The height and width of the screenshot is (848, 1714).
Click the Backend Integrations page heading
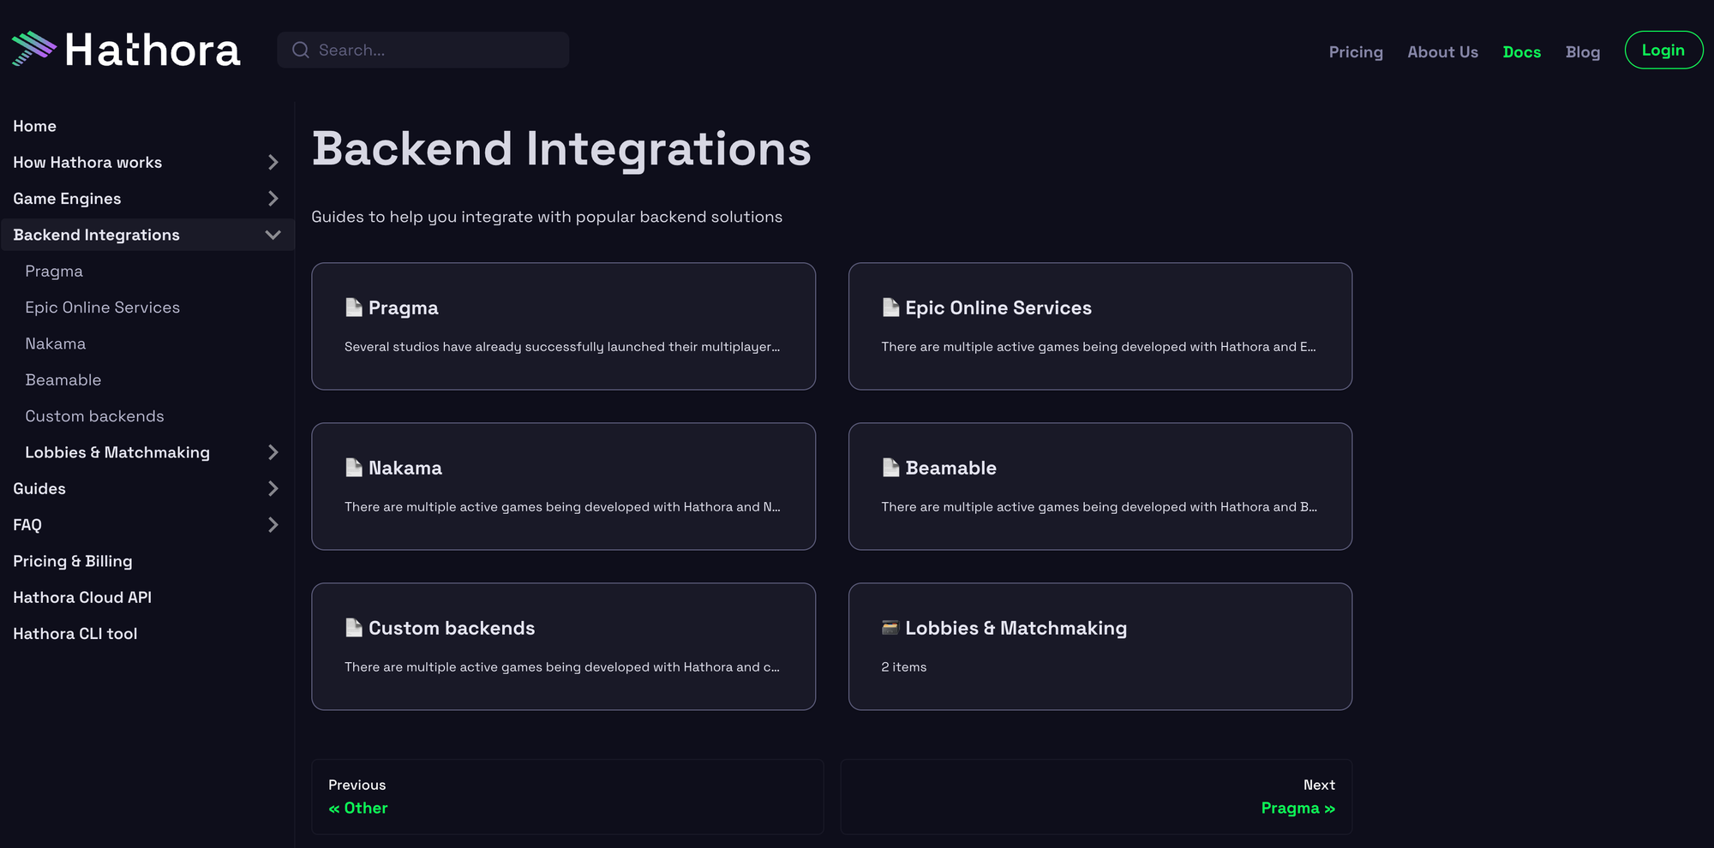tap(561, 149)
